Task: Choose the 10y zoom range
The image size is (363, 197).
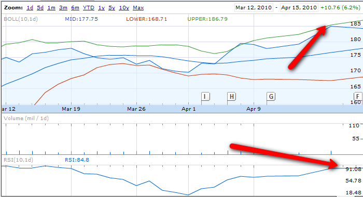Action: (x=124, y=8)
